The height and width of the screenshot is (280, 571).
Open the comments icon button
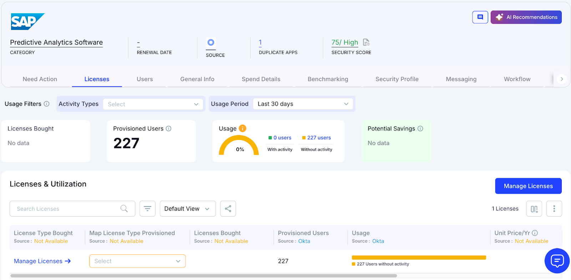(480, 17)
